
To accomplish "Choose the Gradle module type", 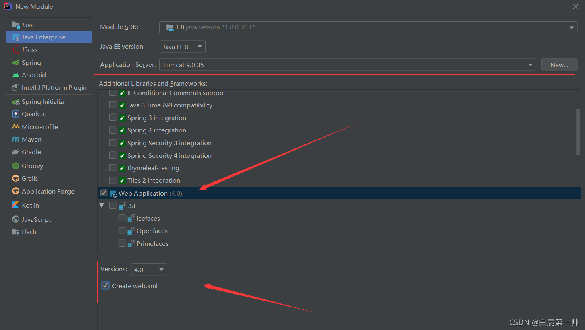I will 49,152.
